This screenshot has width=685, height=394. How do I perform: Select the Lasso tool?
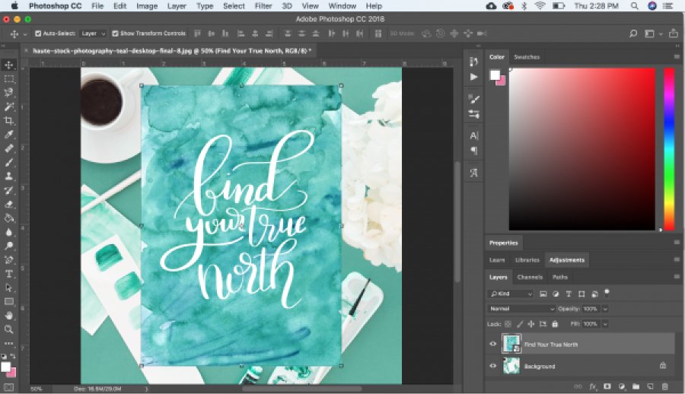tap(8, 93)
